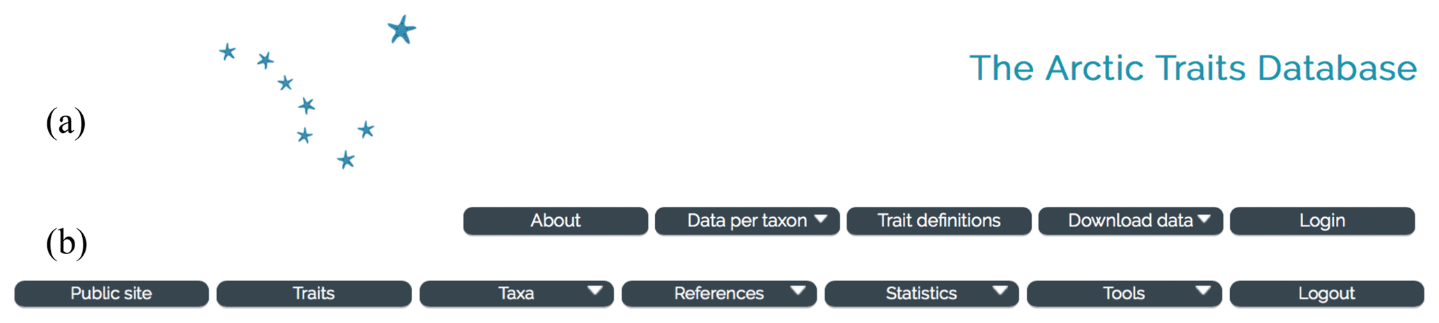Click the Data per taxon menu button
This screenshot has width=1439, height=323.
coord(746,221)
